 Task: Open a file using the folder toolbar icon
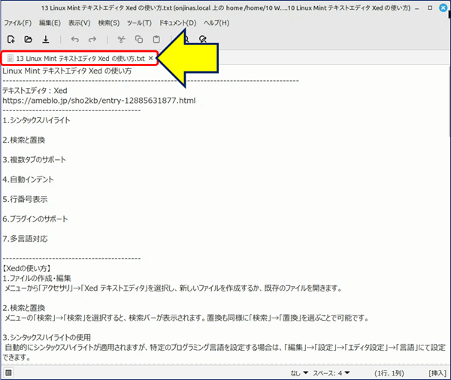pos(29,39)
